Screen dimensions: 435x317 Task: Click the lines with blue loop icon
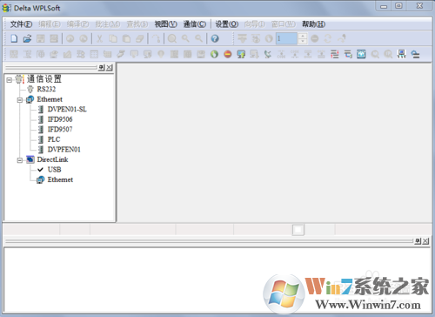pyautogui.click(x=348, y=54)
